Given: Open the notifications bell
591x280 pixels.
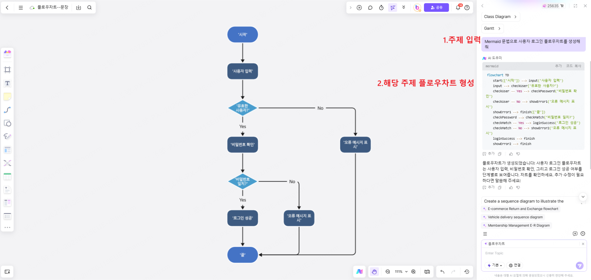Looking at the screenshot, I should click(458, 7).
